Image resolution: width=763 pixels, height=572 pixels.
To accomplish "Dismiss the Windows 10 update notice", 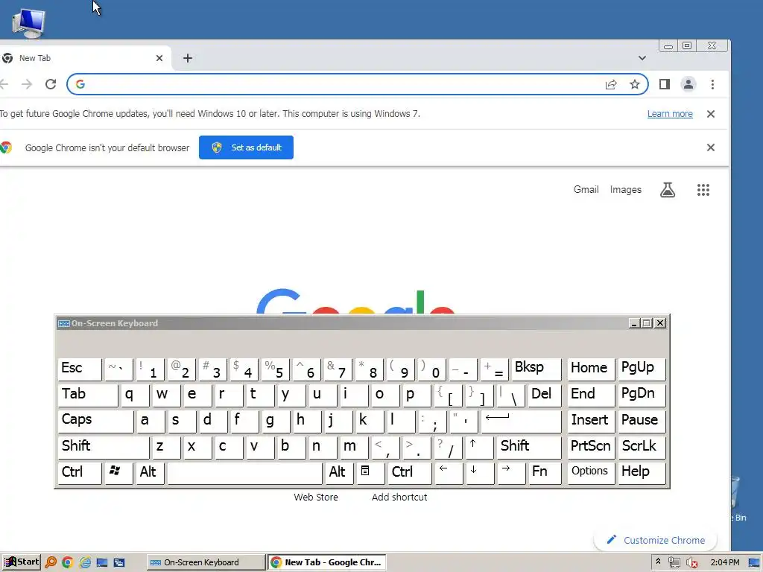I will coord(710,114).
